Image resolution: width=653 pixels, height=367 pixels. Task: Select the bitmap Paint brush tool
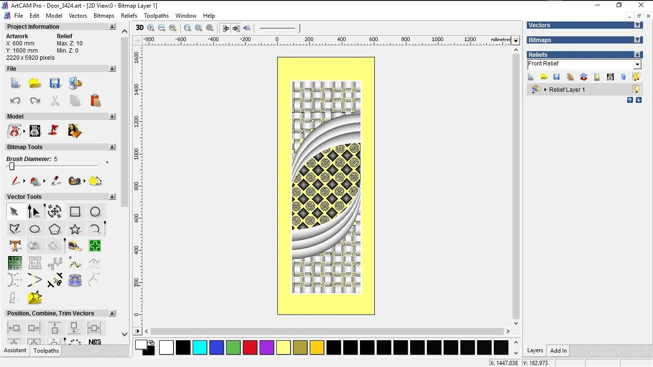pos(15,181)
